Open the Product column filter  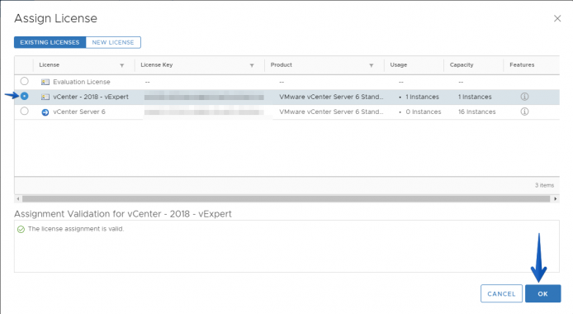372,65
